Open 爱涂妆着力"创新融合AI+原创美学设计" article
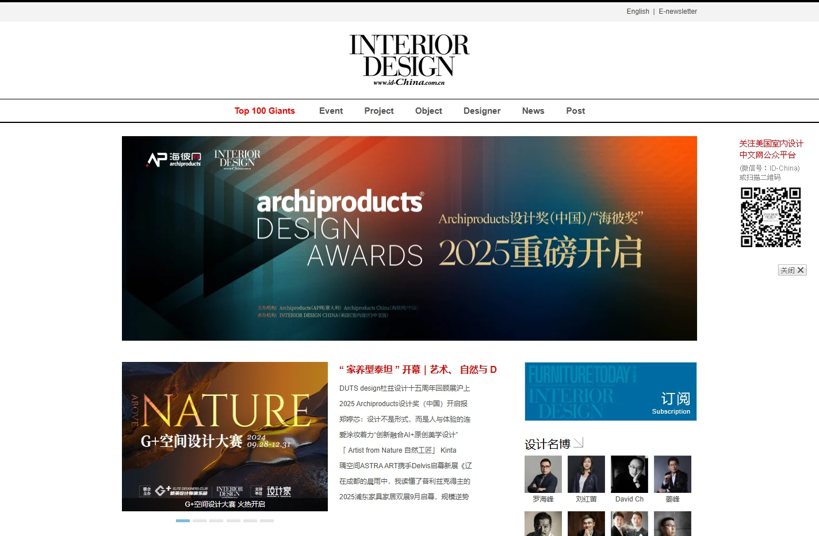 click(399, 435)
